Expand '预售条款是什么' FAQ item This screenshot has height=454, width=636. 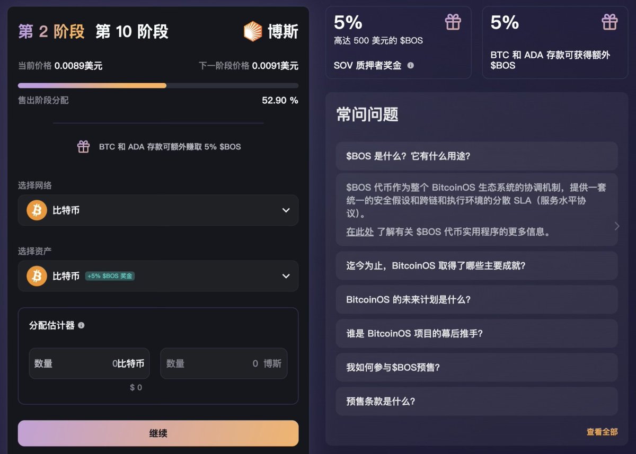(x=476, y=401)
